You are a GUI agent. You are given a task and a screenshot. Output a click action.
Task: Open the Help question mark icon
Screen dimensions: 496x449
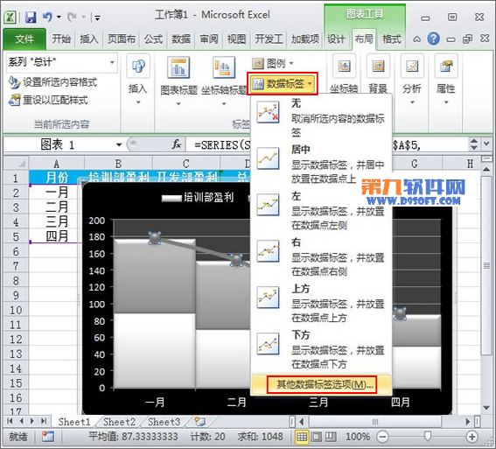tap(433, 39)
